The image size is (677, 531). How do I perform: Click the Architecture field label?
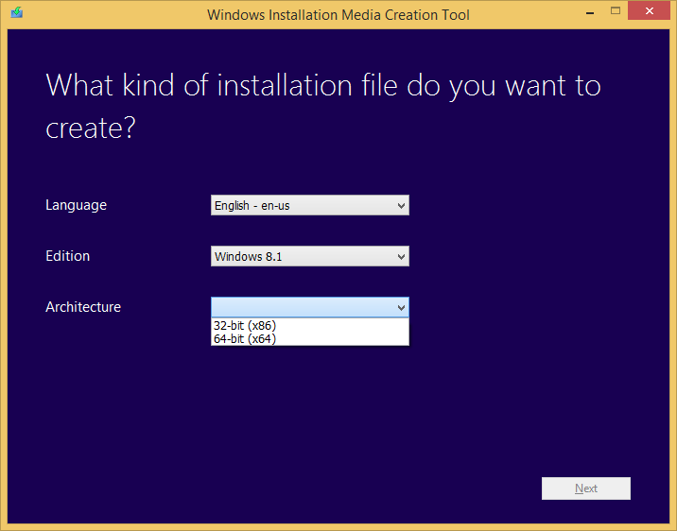point(83,307)
